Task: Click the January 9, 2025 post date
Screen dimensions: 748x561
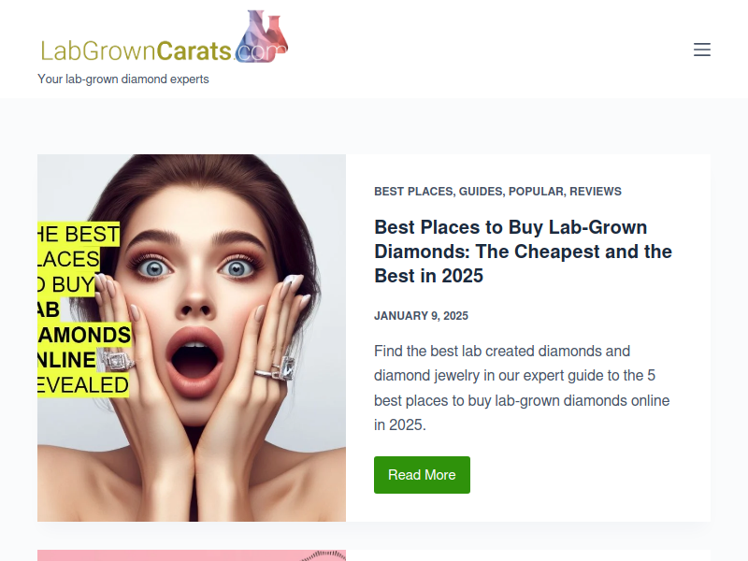Action: tap(421, 316)
